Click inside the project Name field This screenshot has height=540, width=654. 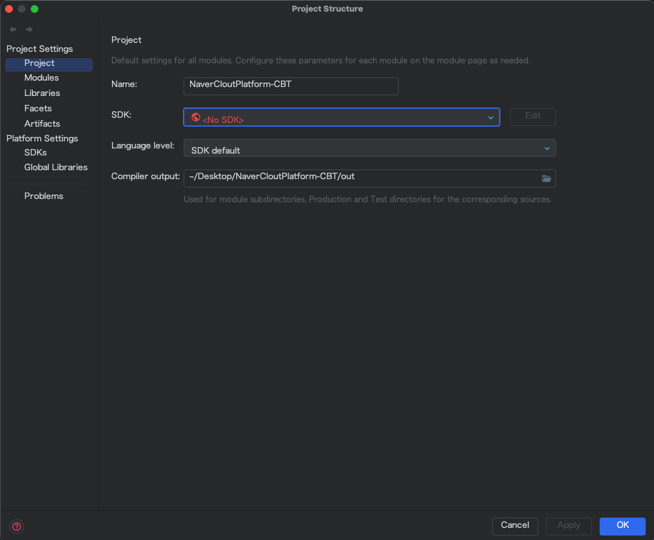pyautogui.click(x=291, y=86)
